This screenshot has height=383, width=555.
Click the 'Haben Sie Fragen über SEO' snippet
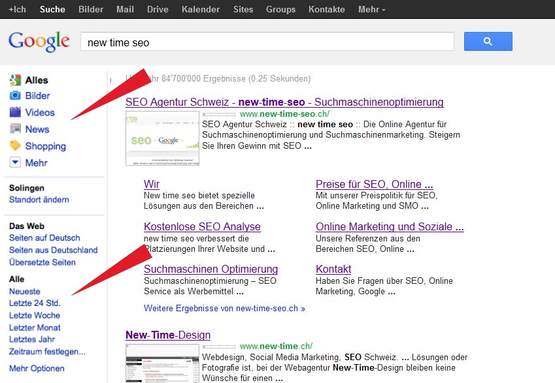[x=384, y=286]
